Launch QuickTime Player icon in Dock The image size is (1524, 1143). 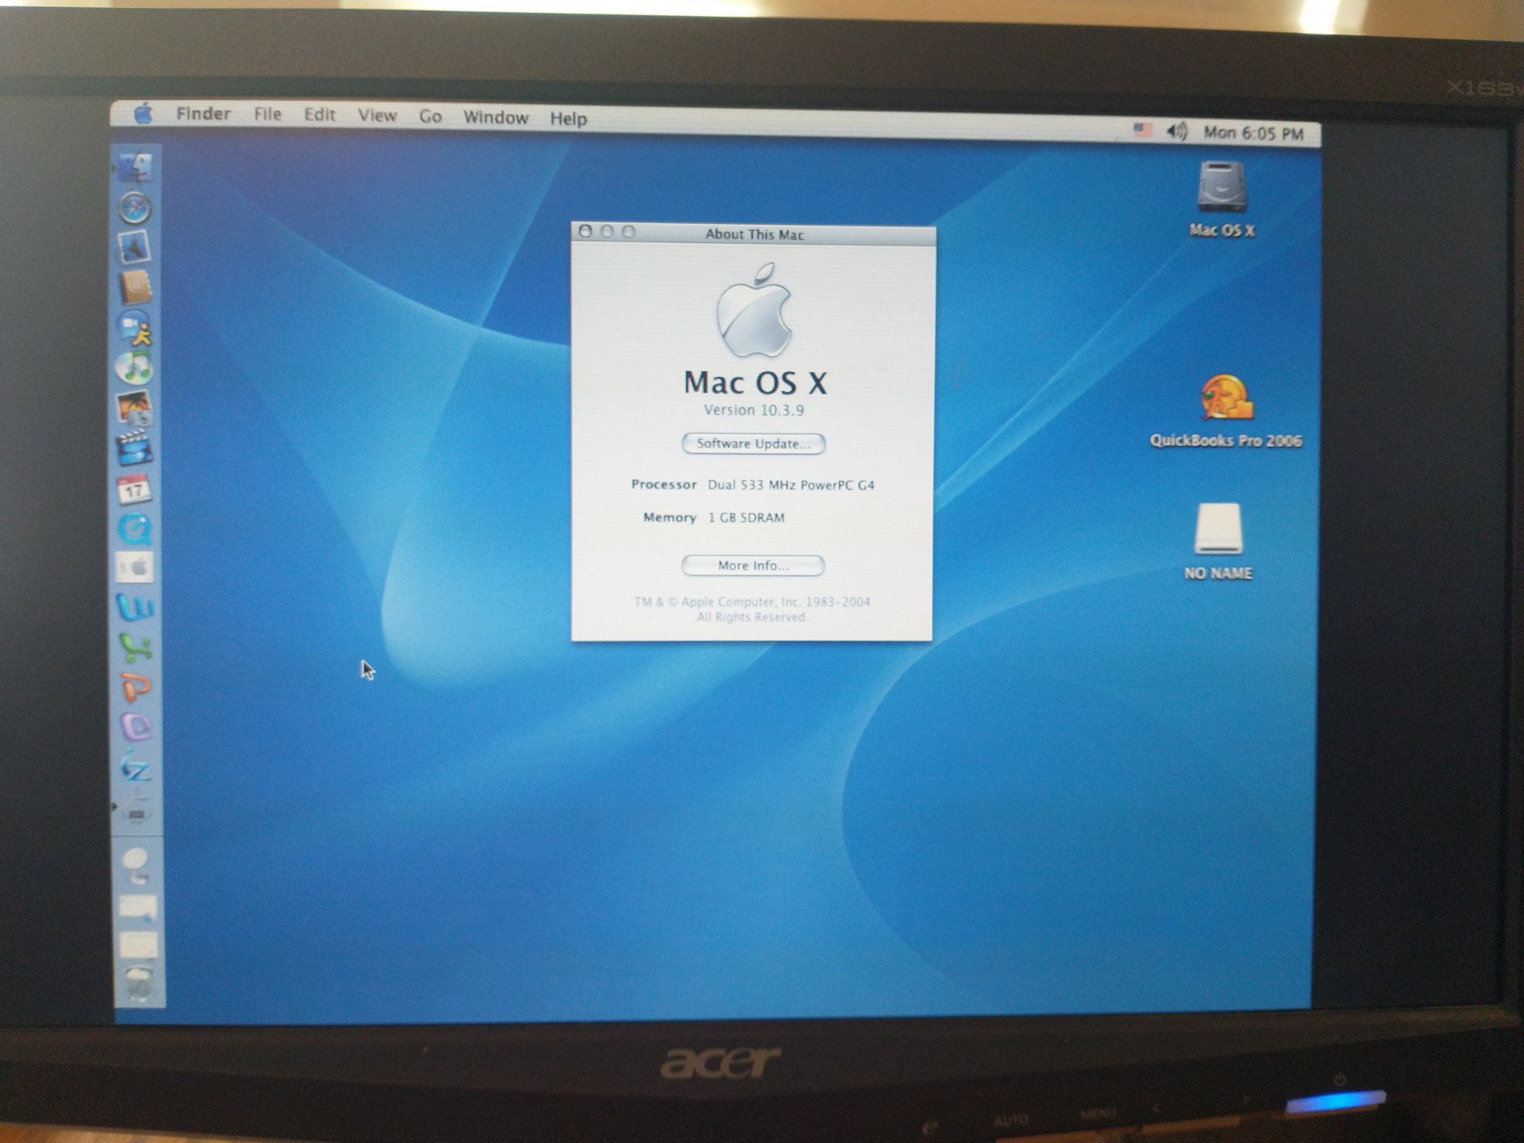pos(135,528)
